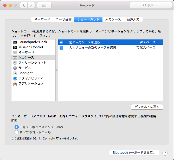This screenshot has height=160, width=174.
Task: Click the keyboard icon beside キーボード
Action: (15, 52)
